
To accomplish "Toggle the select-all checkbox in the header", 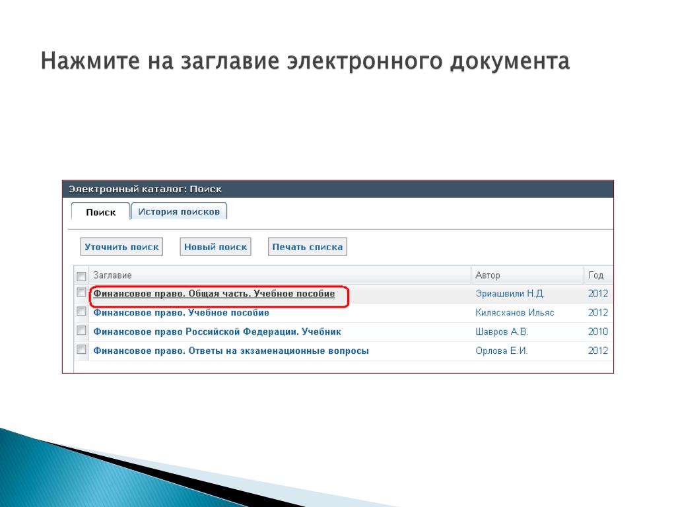I will pyautogui.click(x=81, y=276).
